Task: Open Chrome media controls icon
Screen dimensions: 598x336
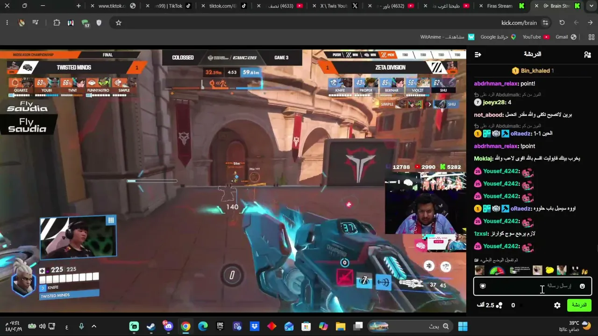Action: coord(36,22)
